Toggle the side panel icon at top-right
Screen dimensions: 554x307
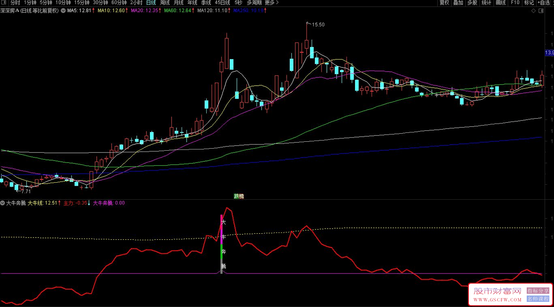click(540, 11)
